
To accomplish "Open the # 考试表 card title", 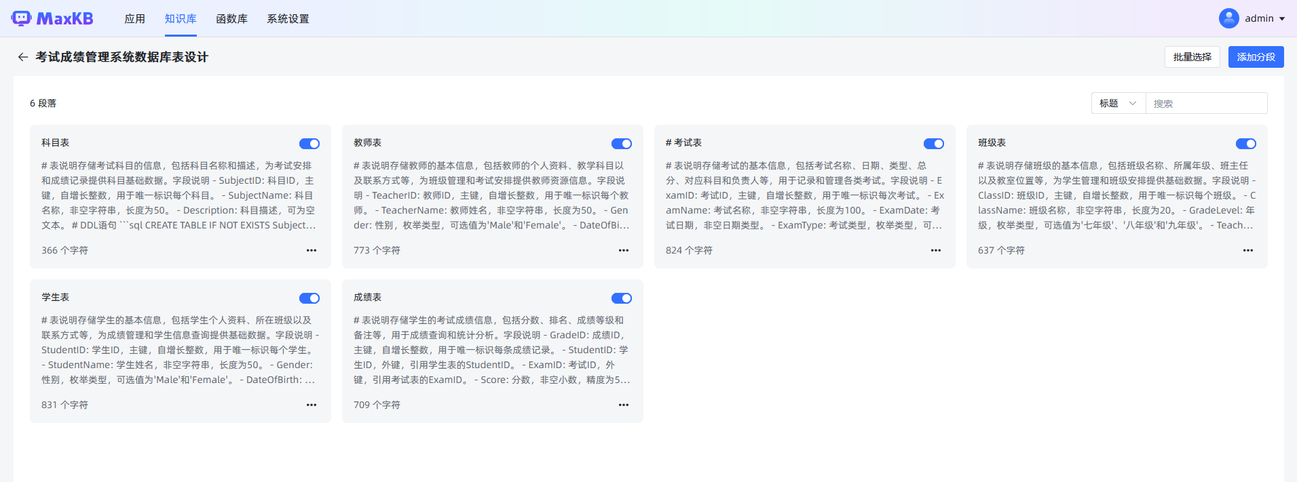I will point(683,142).
